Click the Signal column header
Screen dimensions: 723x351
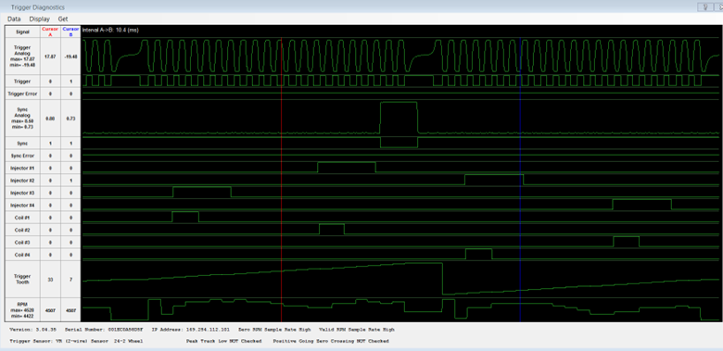[x=22, y=31]
